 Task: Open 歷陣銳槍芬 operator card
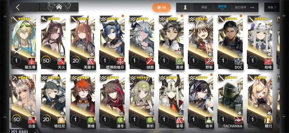click(x=112, y=43)
